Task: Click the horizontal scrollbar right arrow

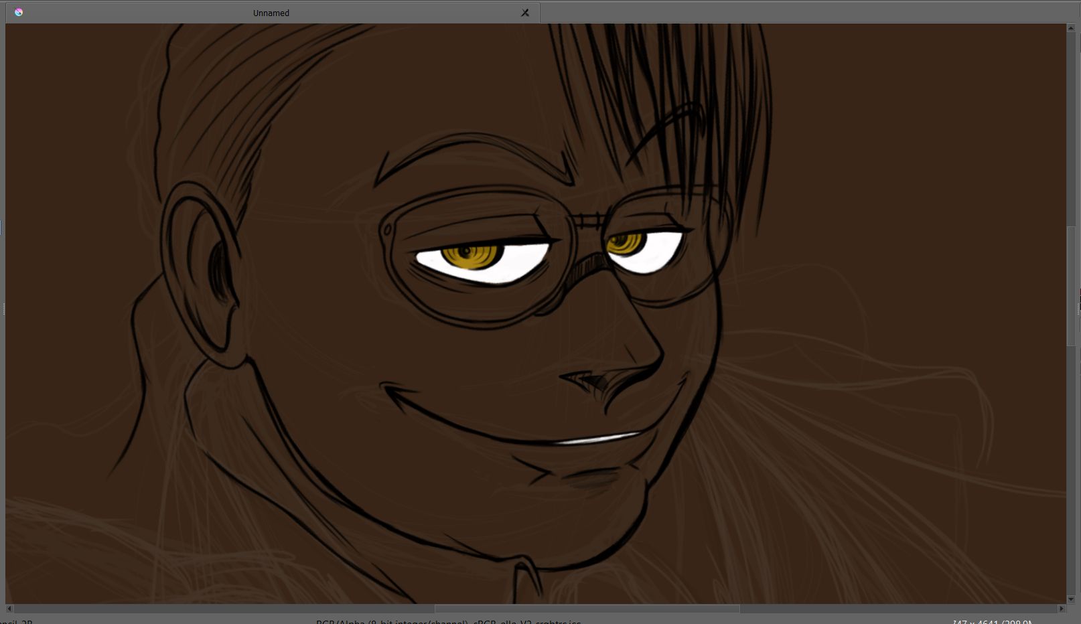Action: [1061, 609]
